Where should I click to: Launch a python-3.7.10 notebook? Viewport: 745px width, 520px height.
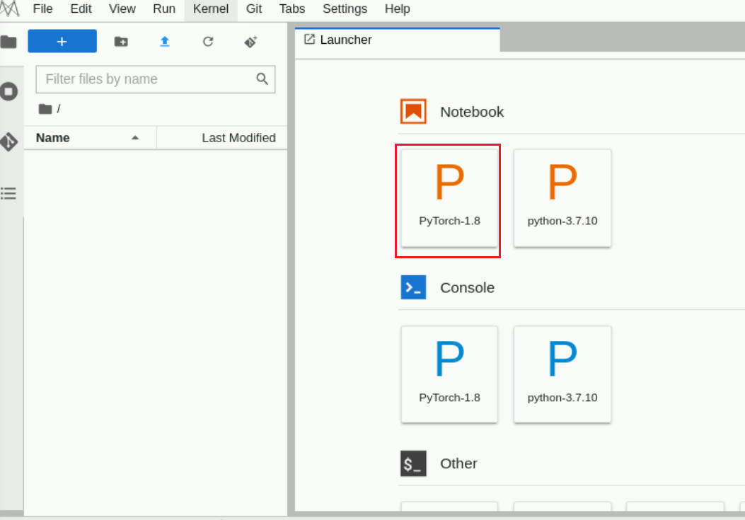[562, 198]
